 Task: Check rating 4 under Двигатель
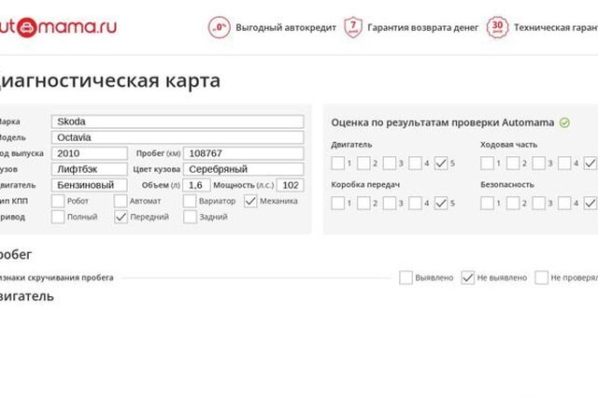415,163
